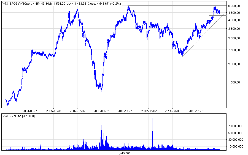Viewport: 248px width, 155px height.
Task: Click the High: 4 594,20 value
Action: (55, 4)
